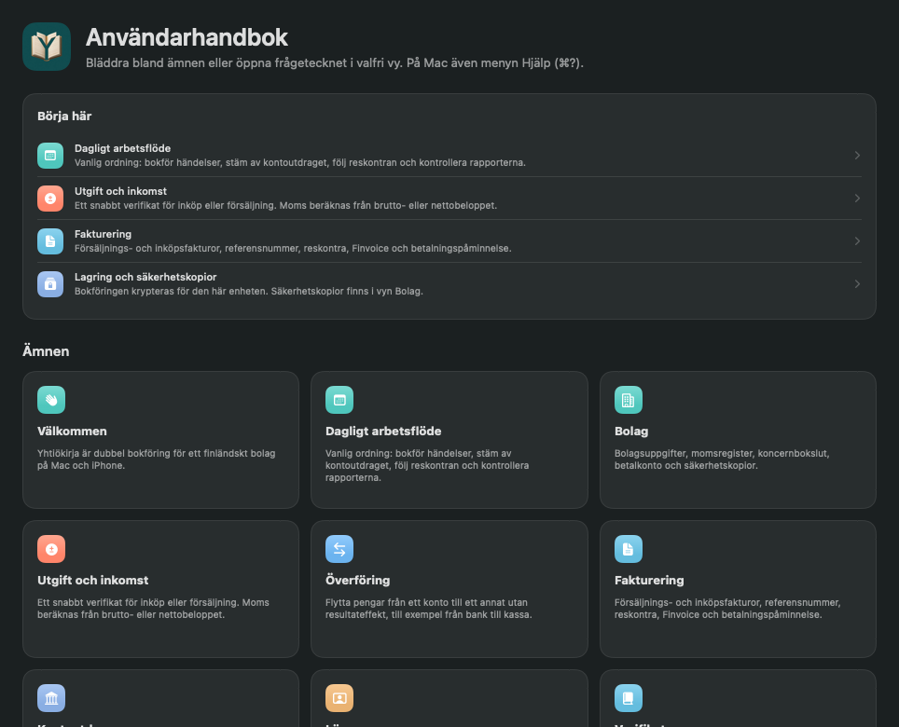The height and width of the screenshot is (727, 899).
Task: Go to the Fakturering title under Börja här
Action: (x=104, y=234)
